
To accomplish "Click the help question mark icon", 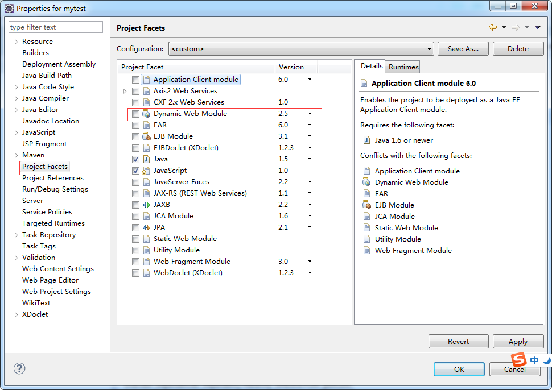I will 19,368.
